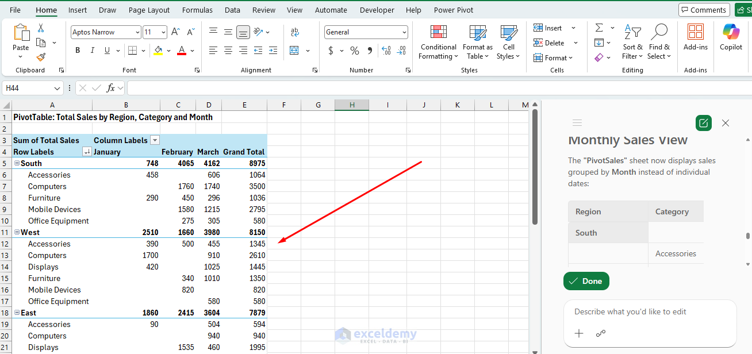
Task: Click the Delete cells button
Action: pos(550,43)
